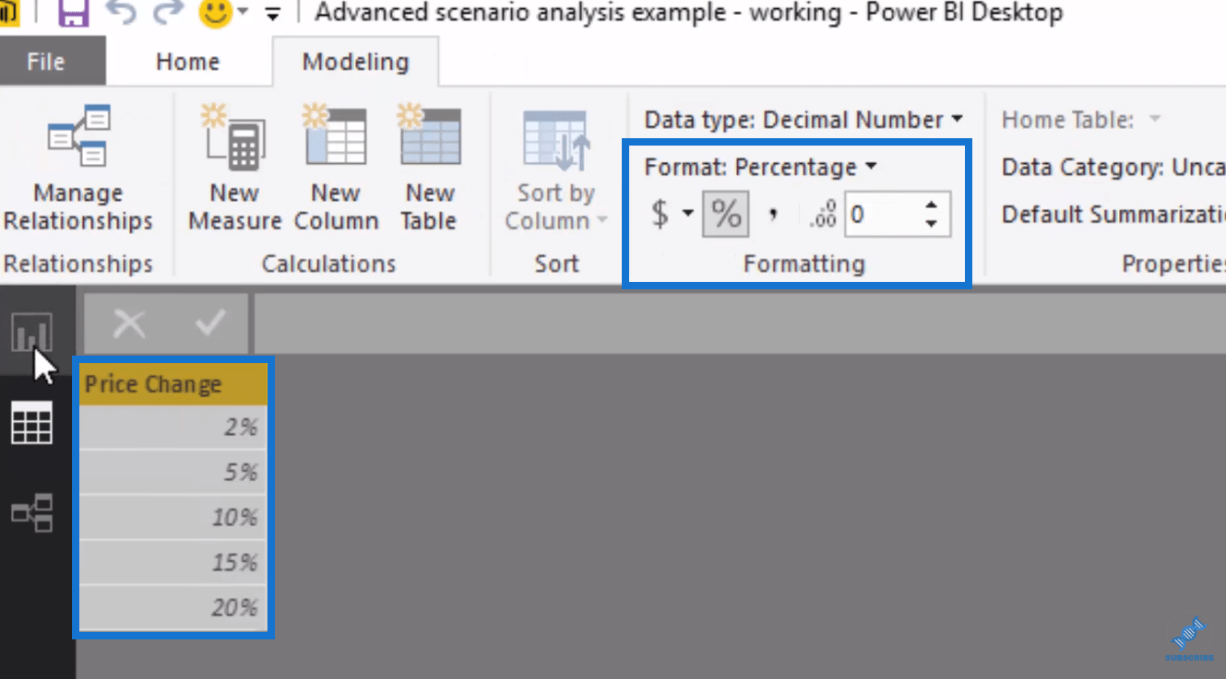Open the Format: Percentage dropdown
This screenshot has height=679, width=1226.
(761, 167)
